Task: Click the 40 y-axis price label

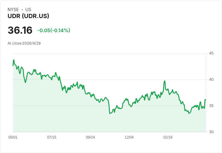Action: 211,80
